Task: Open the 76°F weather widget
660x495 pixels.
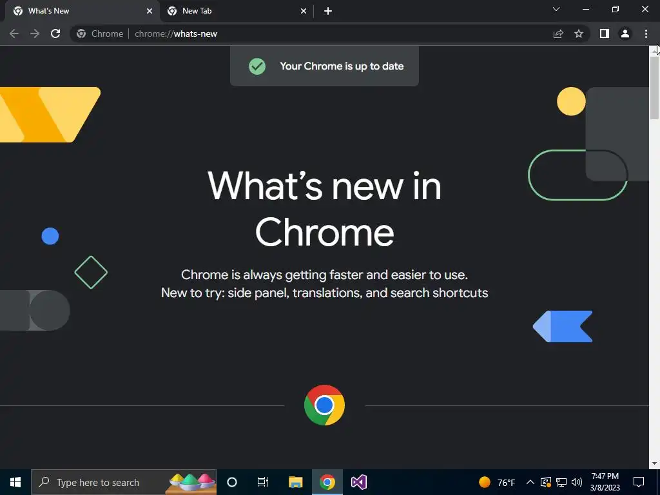Action: coord(497,482)
